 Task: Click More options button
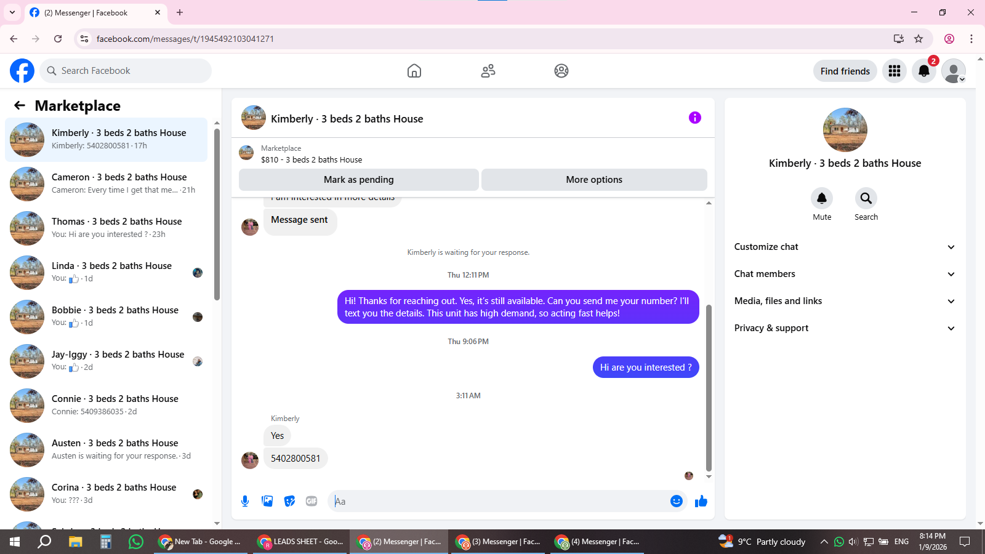594,180
